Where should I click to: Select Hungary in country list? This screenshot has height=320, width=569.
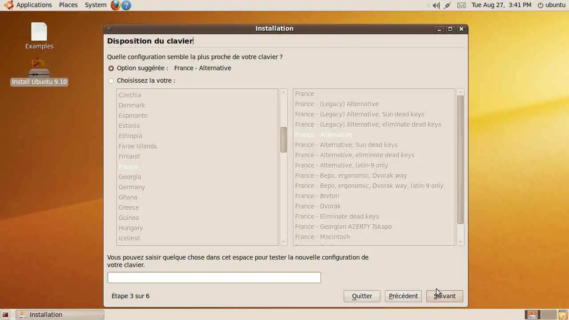click(197, 228)
